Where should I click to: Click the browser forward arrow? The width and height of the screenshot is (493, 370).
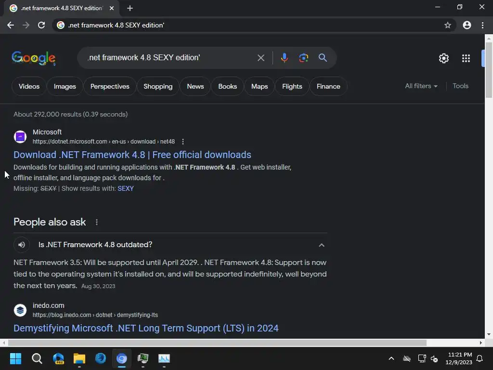(x=26, y=25)
